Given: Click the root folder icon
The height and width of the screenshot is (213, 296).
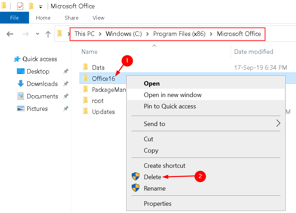Looking at the screenshot, I should click(x=85, y=100).
